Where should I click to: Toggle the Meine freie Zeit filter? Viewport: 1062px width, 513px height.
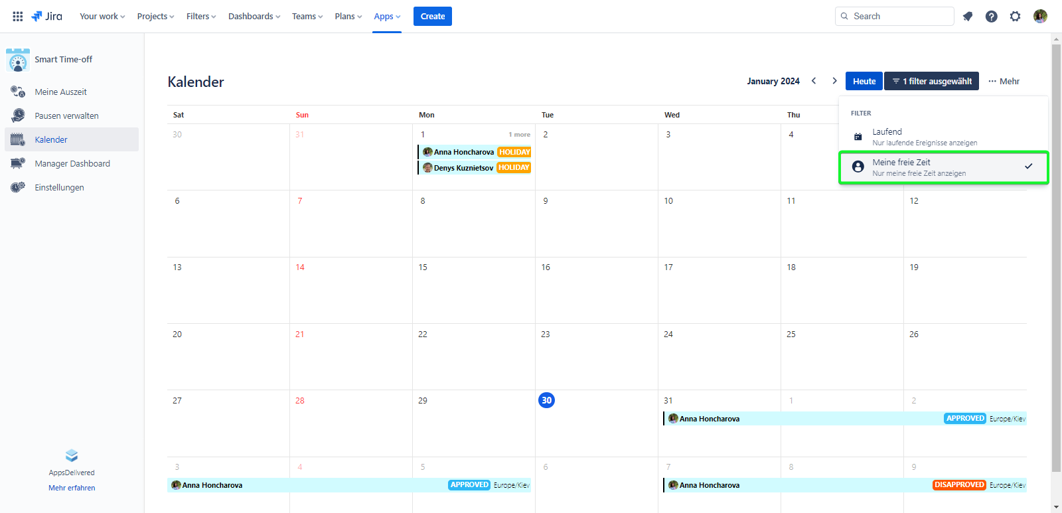pyautogui.click(x=943, y=167)
